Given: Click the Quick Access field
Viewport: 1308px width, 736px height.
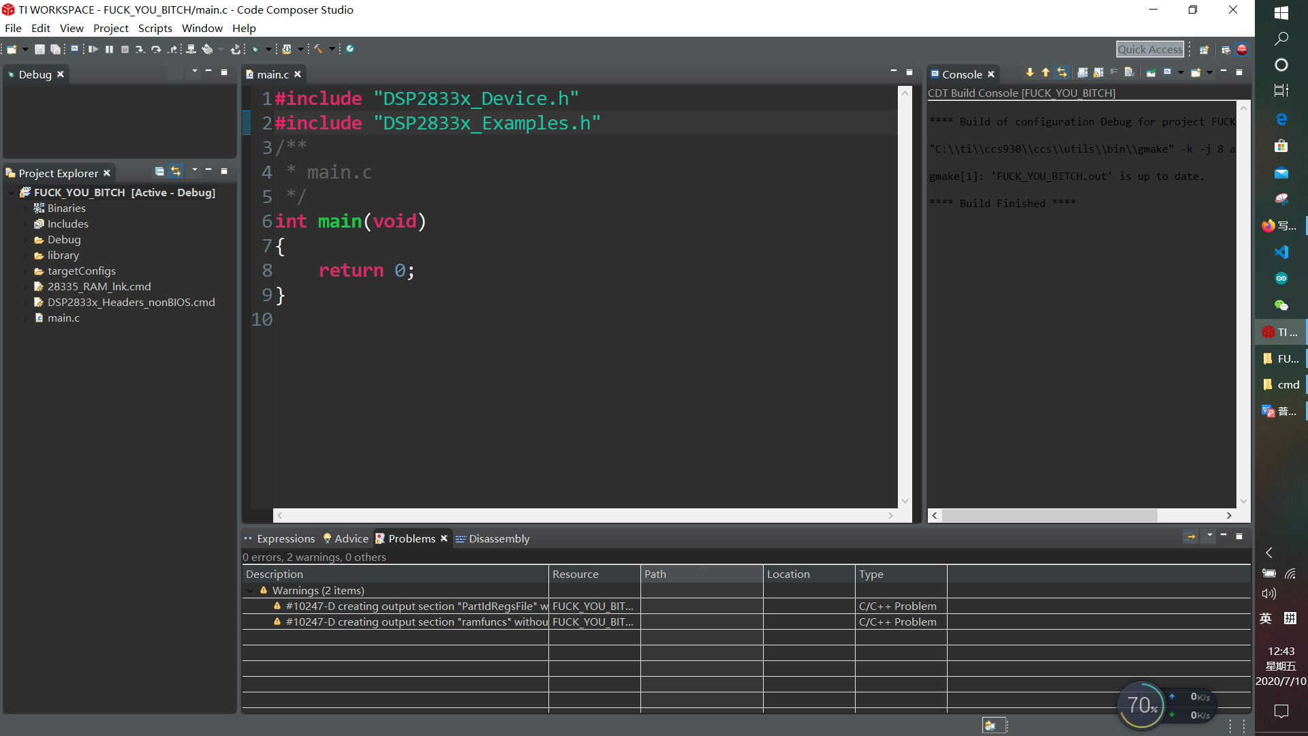Looking at the screenshot, I should click(1149, 49).
